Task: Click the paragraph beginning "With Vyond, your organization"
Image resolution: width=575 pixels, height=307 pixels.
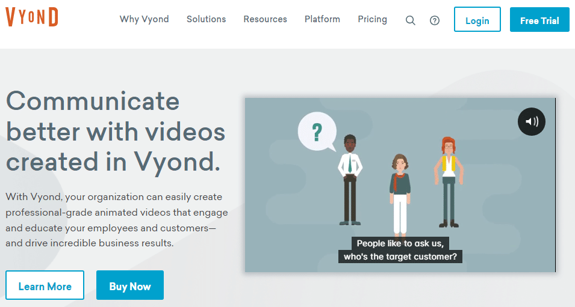Action: (x=115, y=220)
